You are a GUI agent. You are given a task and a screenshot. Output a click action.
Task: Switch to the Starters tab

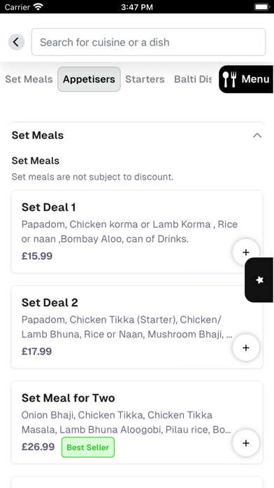pyautogui.click(x=145, y=79)
